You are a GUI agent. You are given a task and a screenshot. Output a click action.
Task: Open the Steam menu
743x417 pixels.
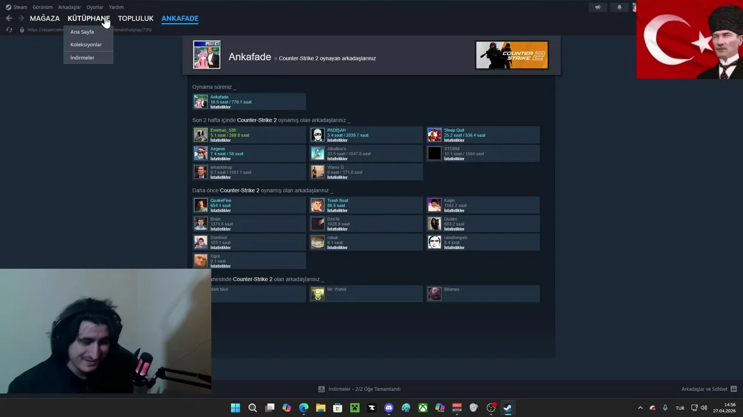pyautogui.click(x=16, y=7)
